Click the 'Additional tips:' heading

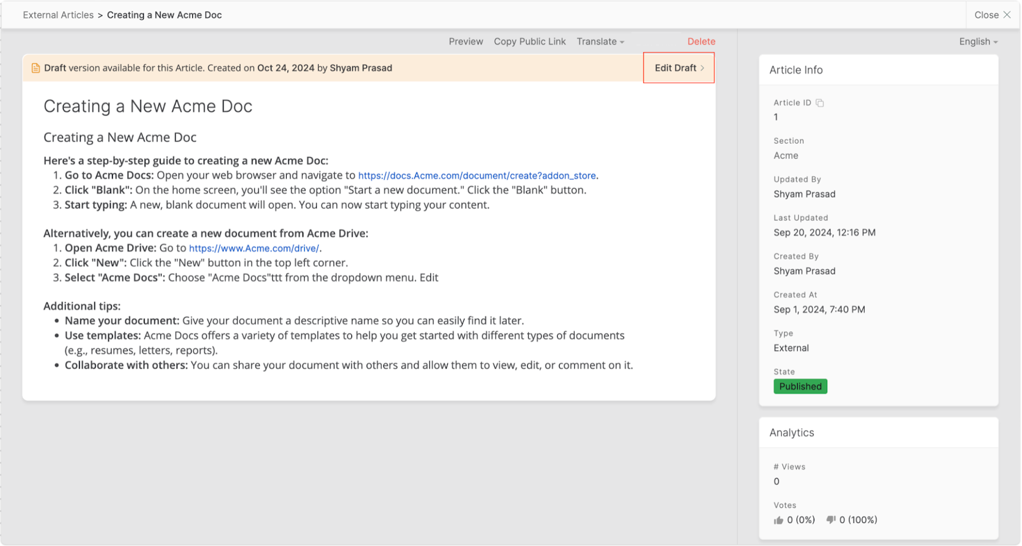[82, 306]
